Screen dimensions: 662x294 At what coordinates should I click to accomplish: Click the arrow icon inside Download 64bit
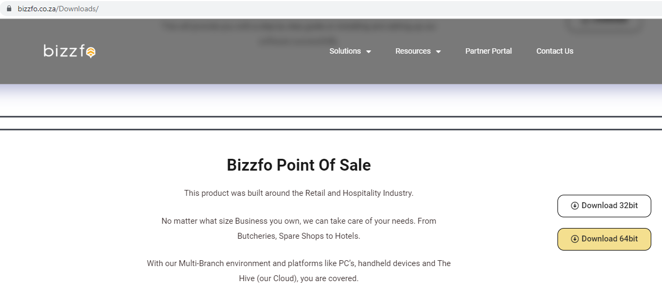pos(575,239)
